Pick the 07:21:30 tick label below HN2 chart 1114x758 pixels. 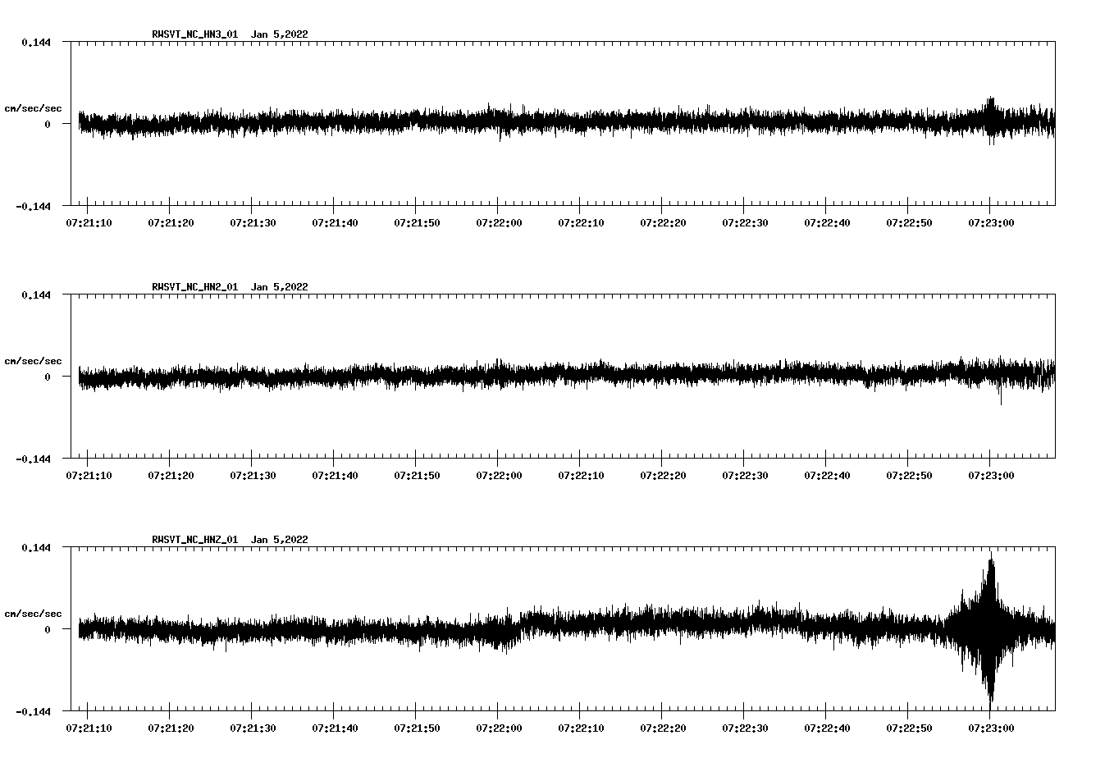(253, 475)
